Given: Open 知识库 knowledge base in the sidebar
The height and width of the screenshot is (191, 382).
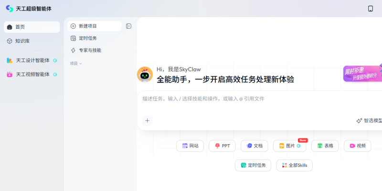Looking at the screenshot, I should pos(32,41).
